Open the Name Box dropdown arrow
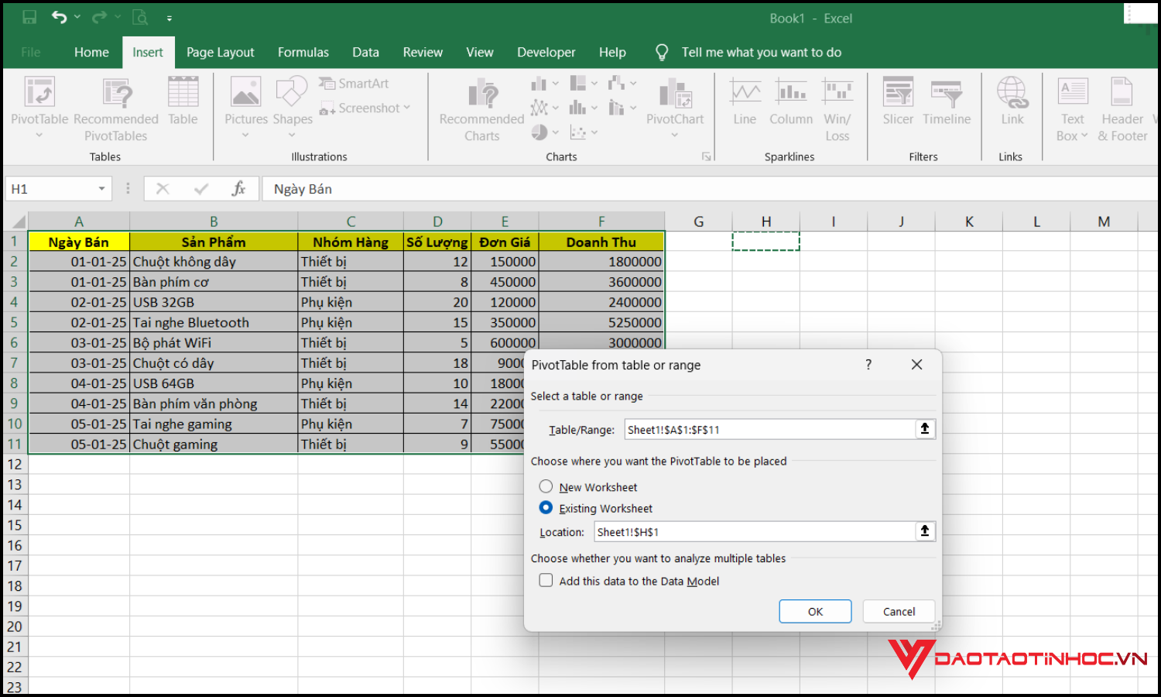This screenshot has width=1161, height=697. [101, 188]
